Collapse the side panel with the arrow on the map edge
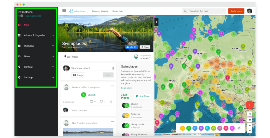270x138 pixels. tap(156, 22)
